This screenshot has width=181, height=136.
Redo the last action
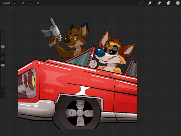(x=3, y=95)
